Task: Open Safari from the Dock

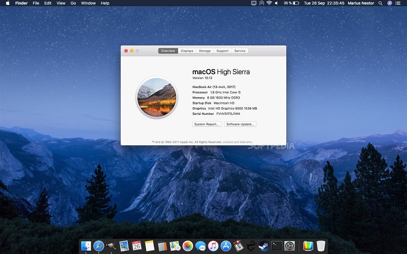Action: (x=99, y=246)
